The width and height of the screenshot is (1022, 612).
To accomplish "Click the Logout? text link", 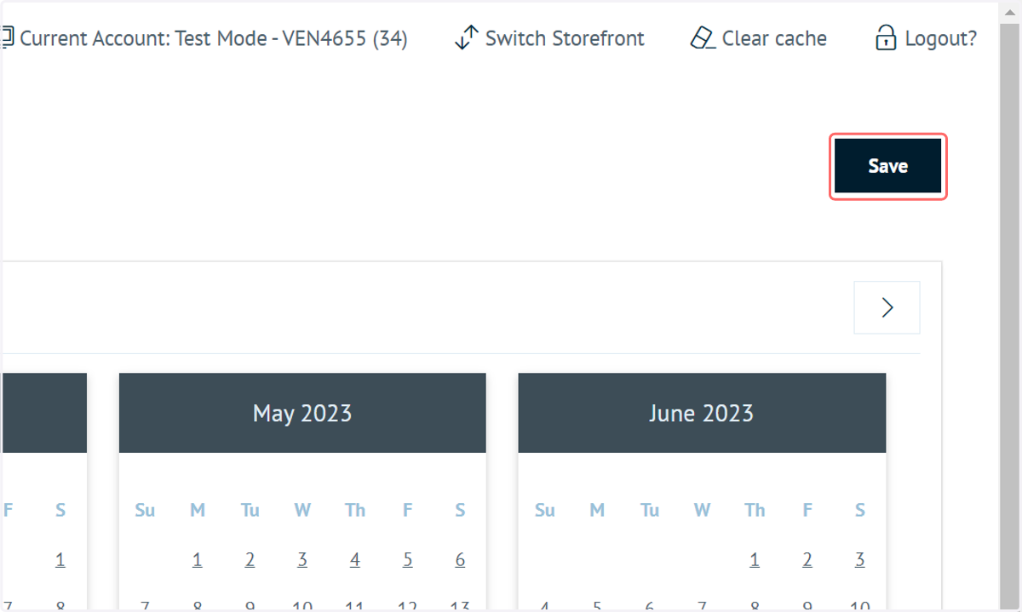I will pos(940,38).
